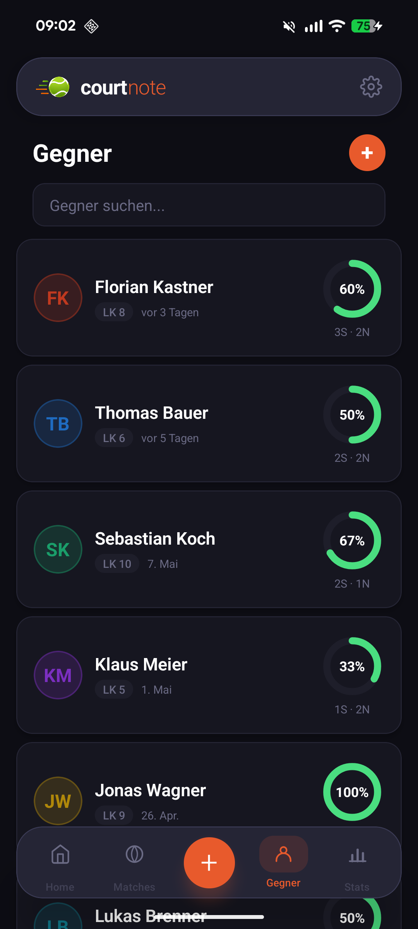418x929 pixels.
Task: Open Thomas Bauer's name entry
Action: pos(152,413)
